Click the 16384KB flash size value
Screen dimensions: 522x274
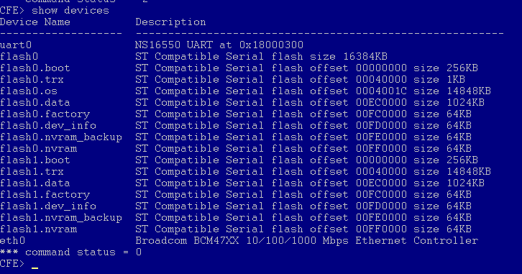(x=365, y=56)
